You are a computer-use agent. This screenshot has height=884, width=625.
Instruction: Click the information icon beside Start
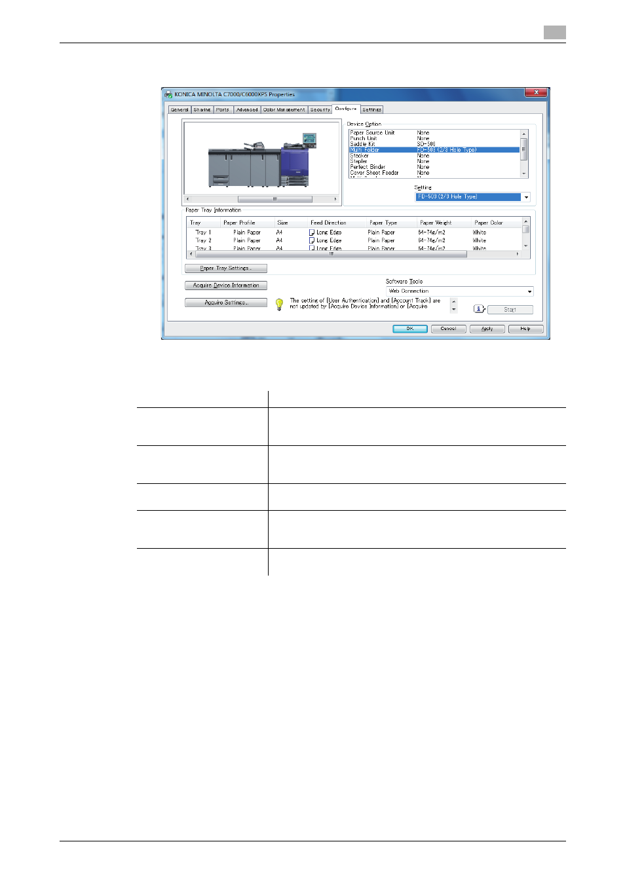pyautogui.click(x=479, y=309)
